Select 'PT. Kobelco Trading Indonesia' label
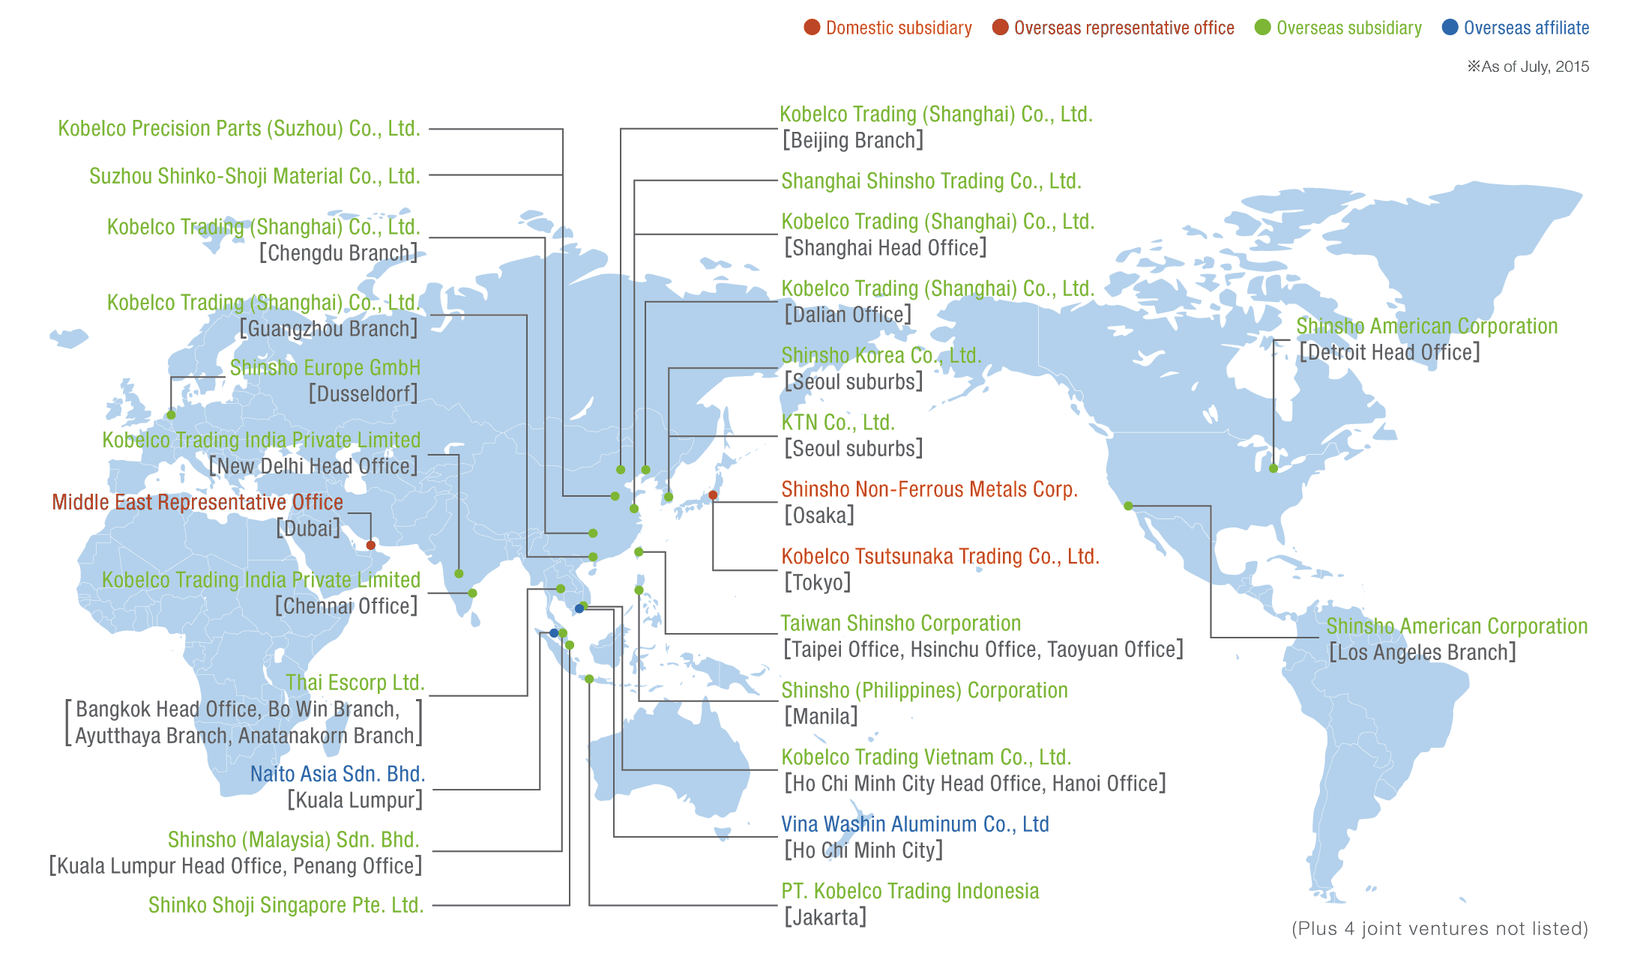Image resolution: width=1649 pixels, height=974 pixels. click(911, 892)
